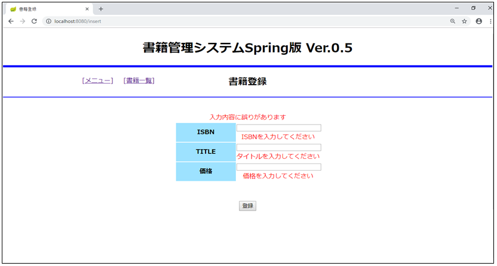Bookmark this page with the star icon
The image size is (497, 266).
pyautogui.click(x=464, y=21)
